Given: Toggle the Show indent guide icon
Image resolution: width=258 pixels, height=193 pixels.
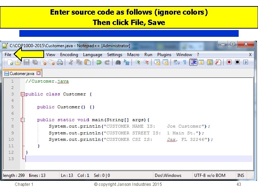Looking at the screenshot, I should point(193,62).
